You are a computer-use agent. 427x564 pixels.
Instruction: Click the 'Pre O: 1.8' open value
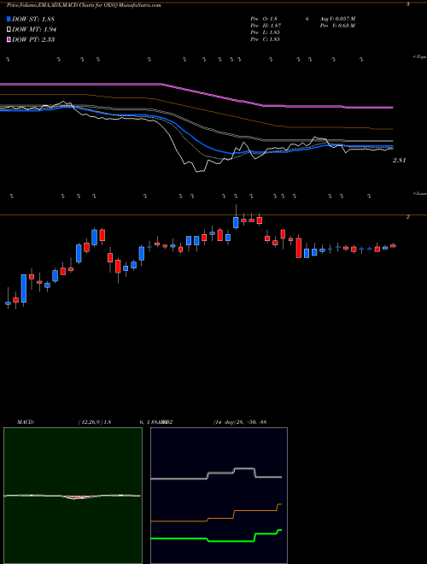pos(264,18)
